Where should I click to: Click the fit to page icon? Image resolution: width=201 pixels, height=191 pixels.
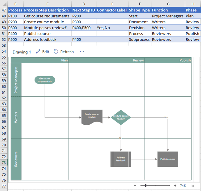point(193,186)
